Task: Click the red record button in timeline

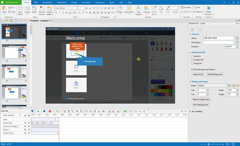Action: [50, 111]
